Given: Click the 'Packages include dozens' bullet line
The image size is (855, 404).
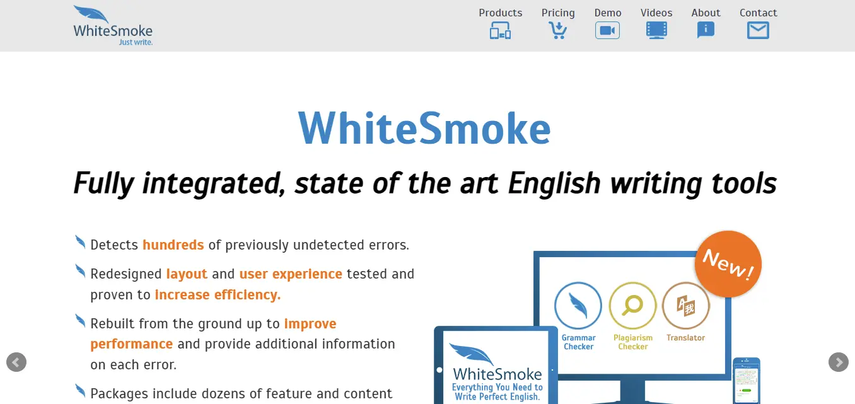Looking at the screenshot, I should pos(241,394).
